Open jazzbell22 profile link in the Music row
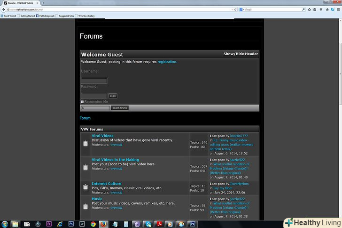This screenshot has height=228, width=342. click(238, 199)
